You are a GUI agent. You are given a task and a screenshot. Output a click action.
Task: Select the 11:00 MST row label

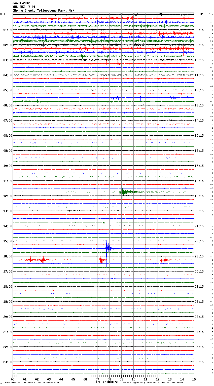(8, 181)
